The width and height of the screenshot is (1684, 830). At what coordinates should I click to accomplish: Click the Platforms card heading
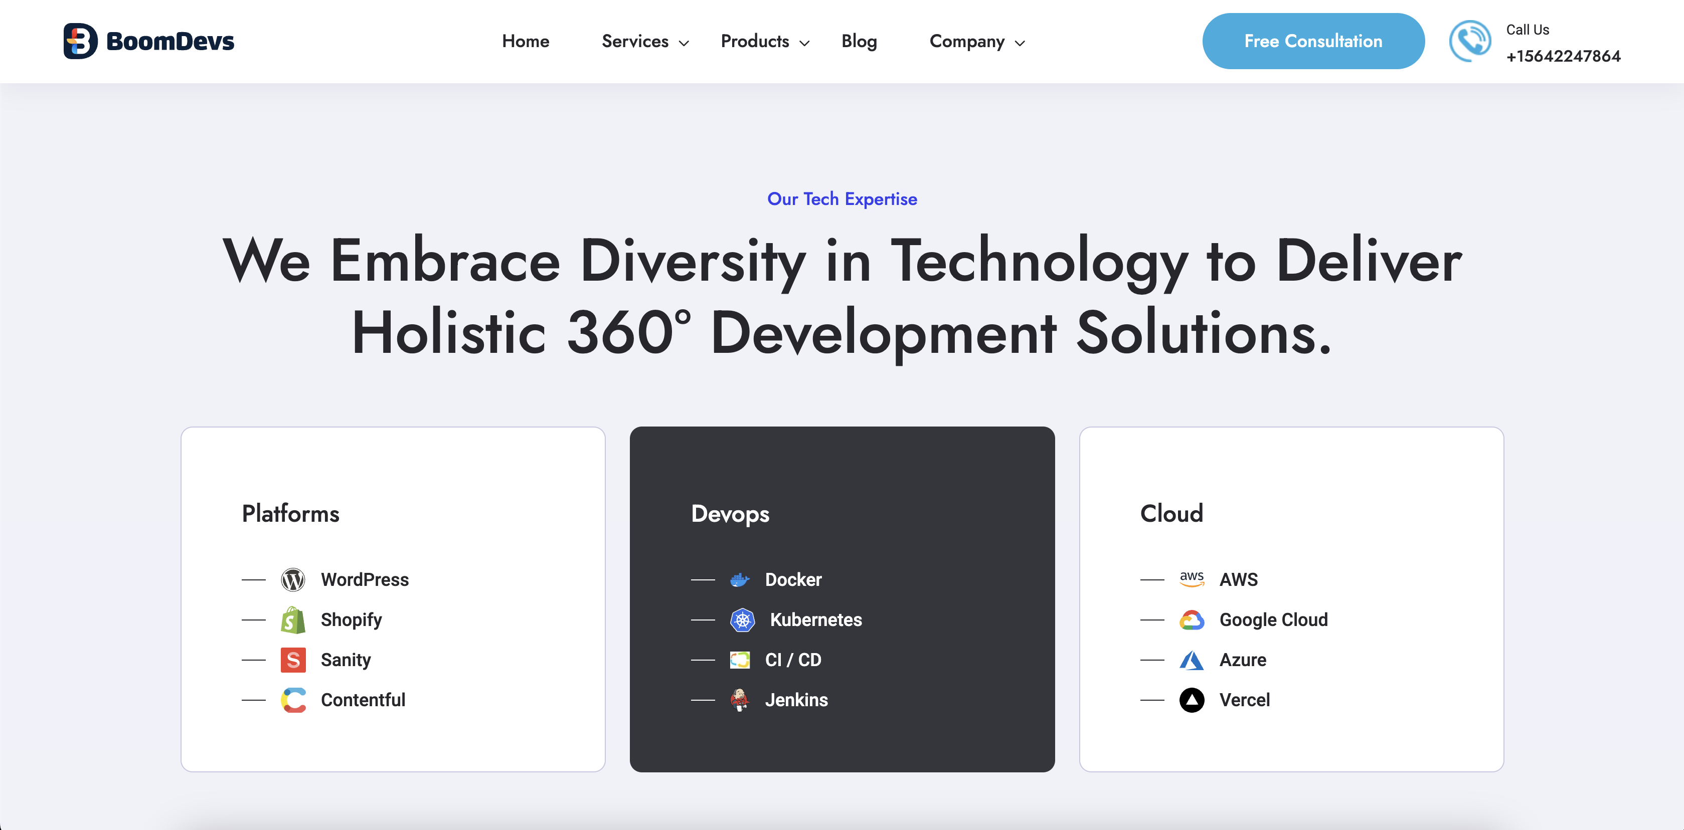coord(290,514)
